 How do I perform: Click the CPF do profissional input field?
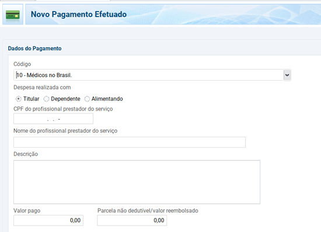pyautogui.click(x=54, y=119)
